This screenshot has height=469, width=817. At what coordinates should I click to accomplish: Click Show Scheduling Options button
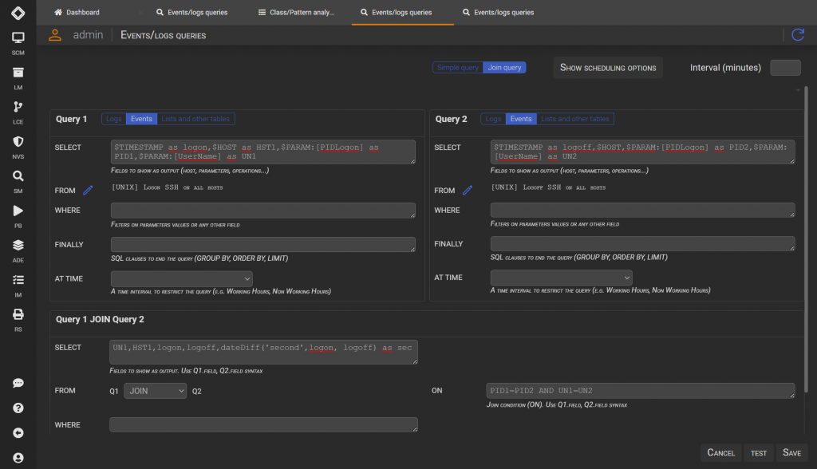pos(608,68)
